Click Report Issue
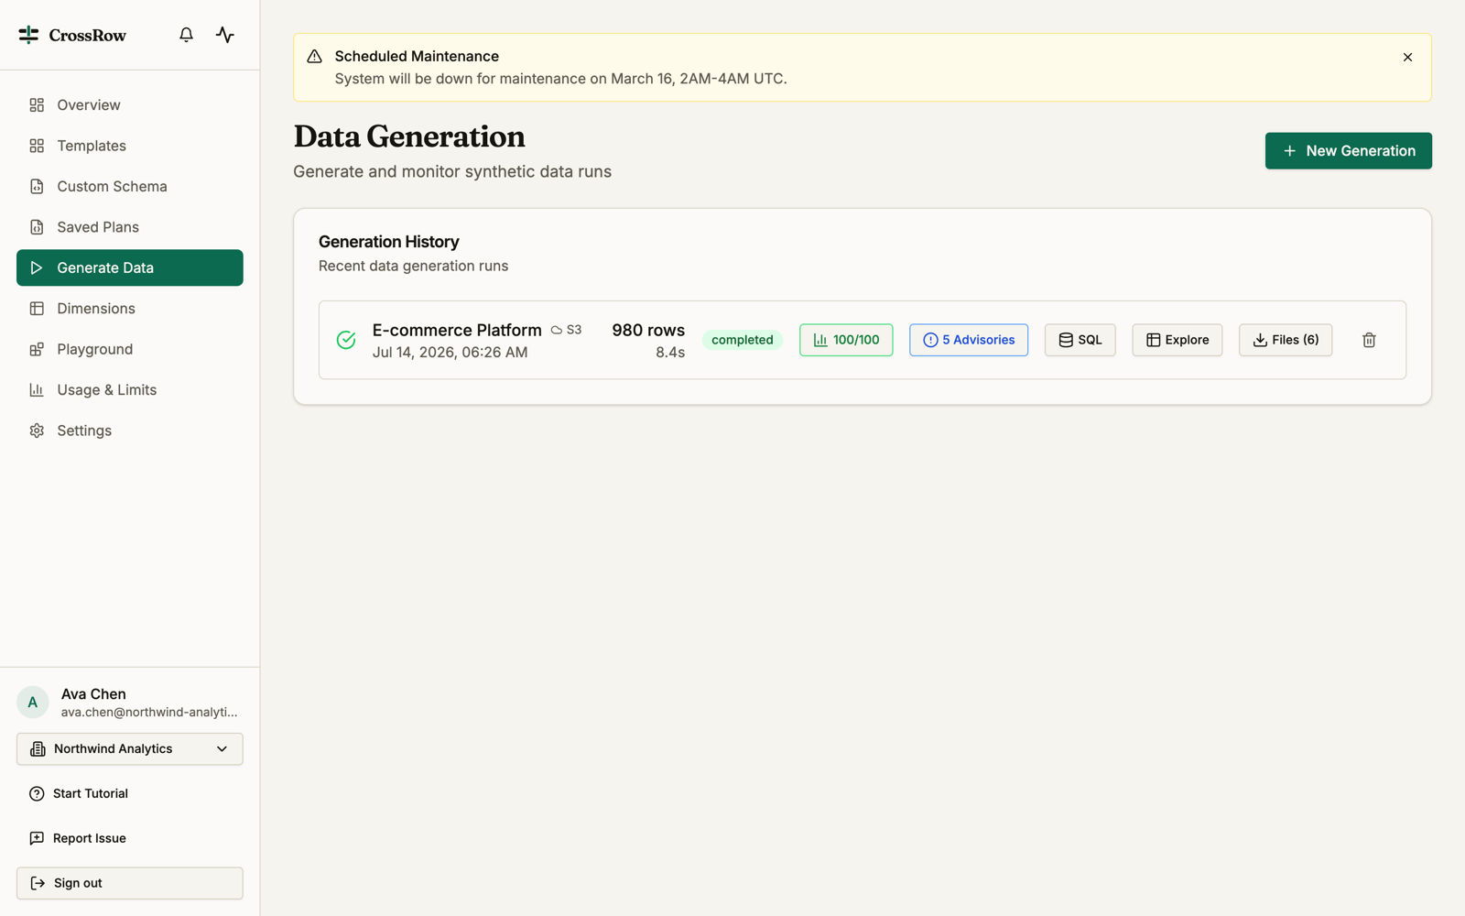 click(130, 838)
